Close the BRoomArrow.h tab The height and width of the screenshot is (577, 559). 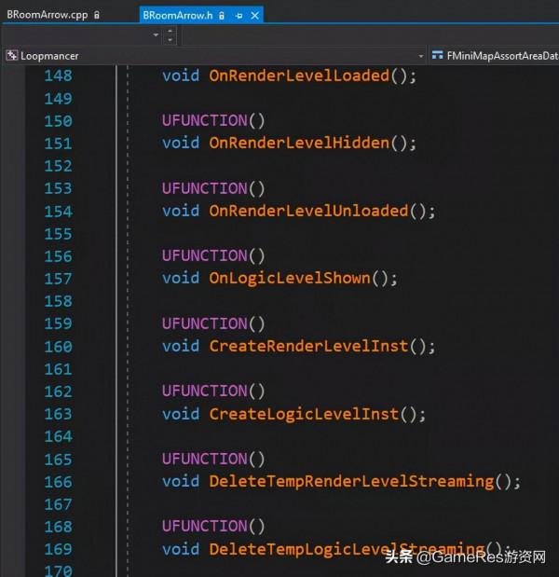coord(255,16)
